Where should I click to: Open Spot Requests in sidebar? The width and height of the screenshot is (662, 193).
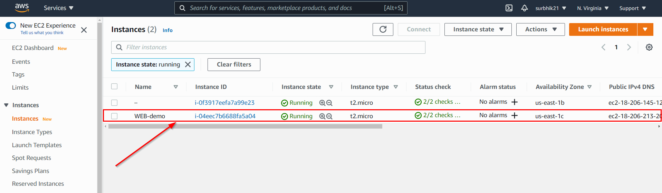[x=31, y=158]
